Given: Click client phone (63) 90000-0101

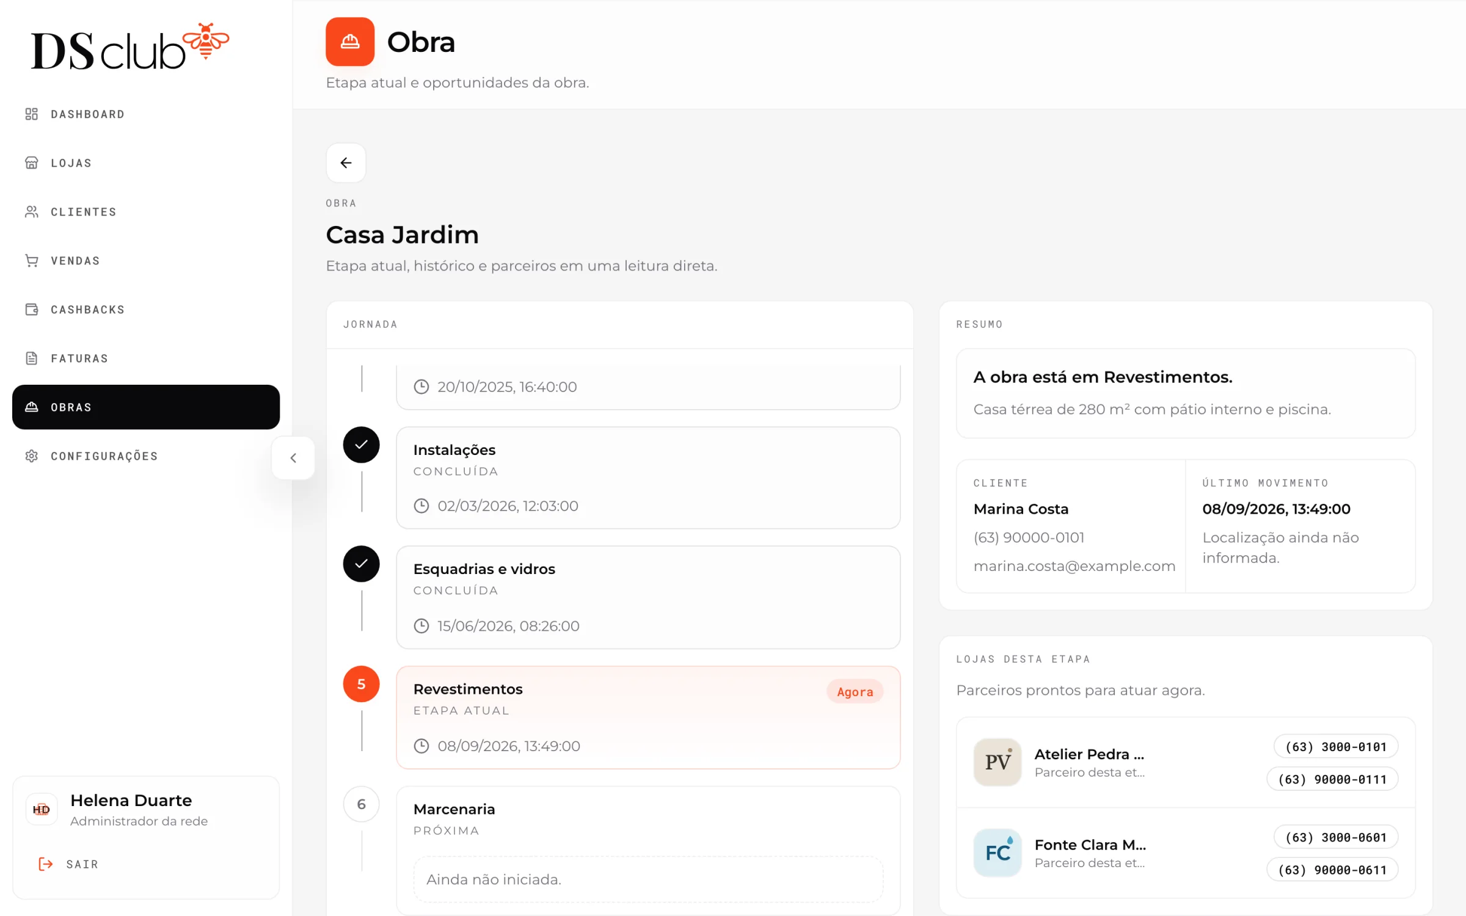Looking at the screenshot, I should 1029,538.
